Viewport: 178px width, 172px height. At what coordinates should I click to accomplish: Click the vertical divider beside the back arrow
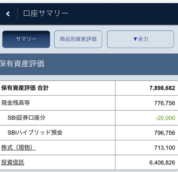(x=18, y=14)
